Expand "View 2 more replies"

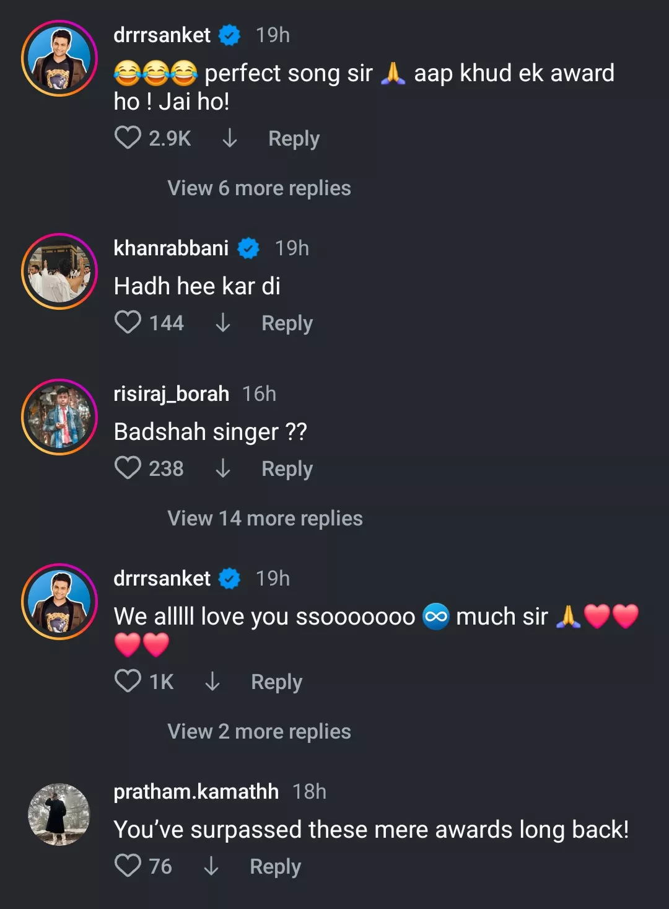pyautogui.click(x=259, y=731)
